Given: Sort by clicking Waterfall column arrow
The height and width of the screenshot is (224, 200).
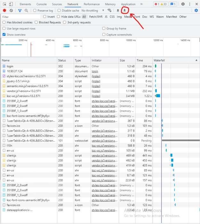Looking at the screenshot, I should pos(196,60).
